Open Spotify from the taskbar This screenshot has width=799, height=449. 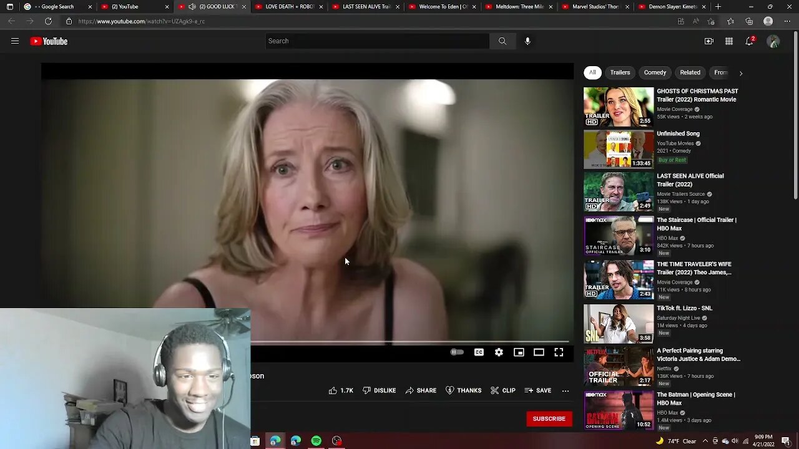coord(316,441)
